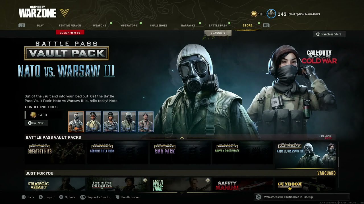The height and width of the screenshot is (204, 364).
Task: Select first bundle operator skin thumbnail
Action: 76,122
